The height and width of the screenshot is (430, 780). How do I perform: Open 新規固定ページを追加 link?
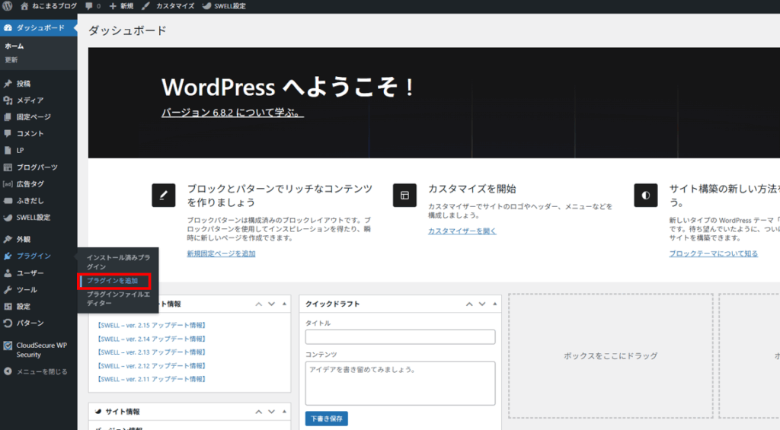221,253
